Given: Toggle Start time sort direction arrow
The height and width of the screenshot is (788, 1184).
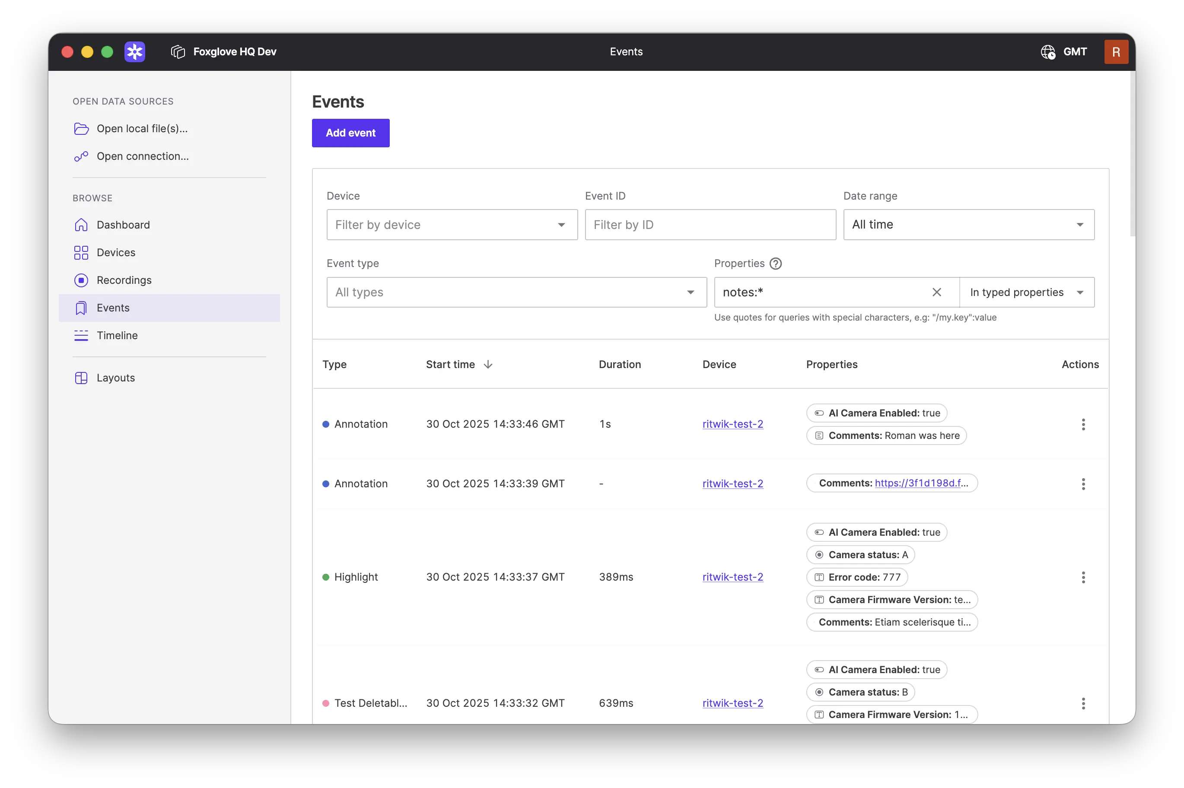Looking at the screenshot, I should [488, 364].
